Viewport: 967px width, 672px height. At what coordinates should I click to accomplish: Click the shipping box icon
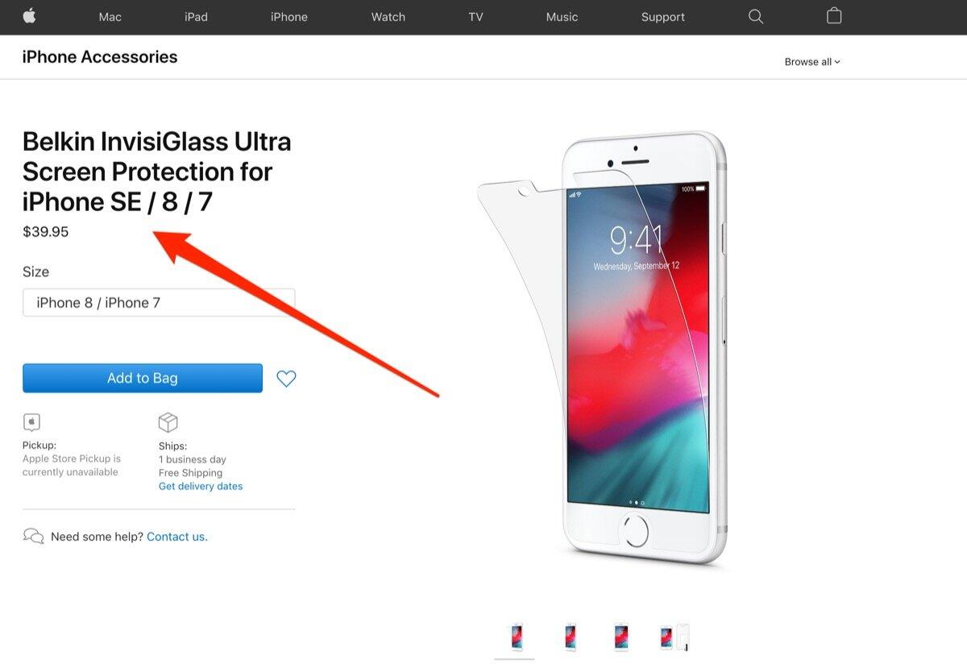click(x=168, y=422)
